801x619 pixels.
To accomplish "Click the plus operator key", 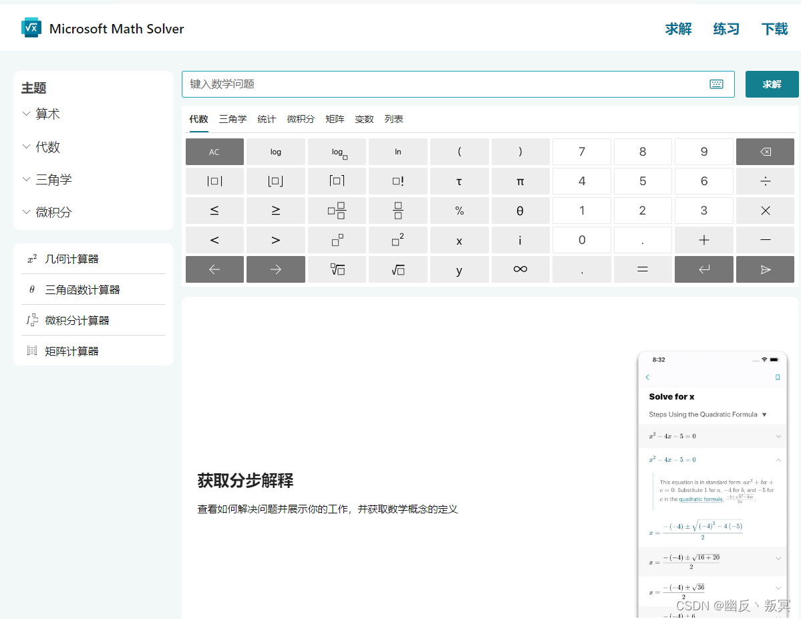I will point(704,240).
